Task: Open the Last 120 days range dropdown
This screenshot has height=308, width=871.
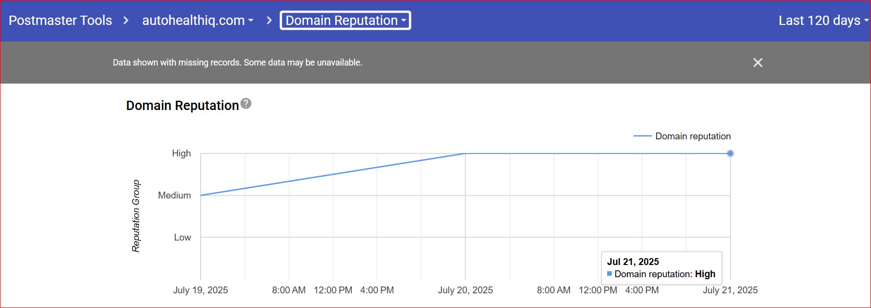Action: click(823, 21)
